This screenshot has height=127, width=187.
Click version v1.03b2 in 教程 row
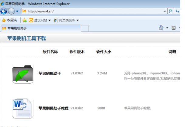click(x=77, y=108)
